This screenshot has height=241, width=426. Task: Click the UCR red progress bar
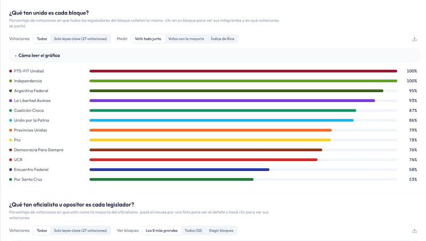tap(203, 160)
